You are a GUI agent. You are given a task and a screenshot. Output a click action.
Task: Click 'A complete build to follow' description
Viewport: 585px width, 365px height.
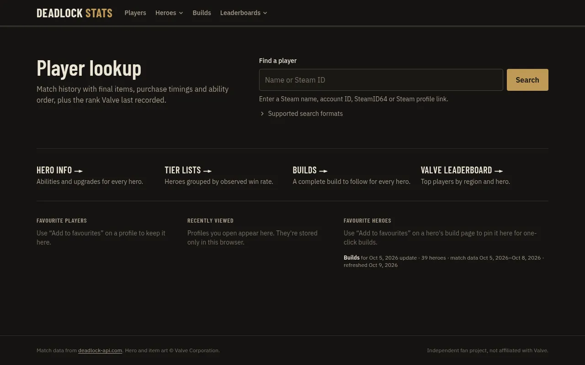tap(351, 182)
